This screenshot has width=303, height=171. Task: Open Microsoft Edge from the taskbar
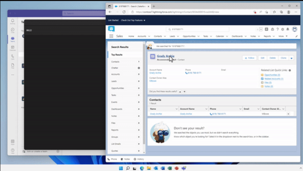142,168
